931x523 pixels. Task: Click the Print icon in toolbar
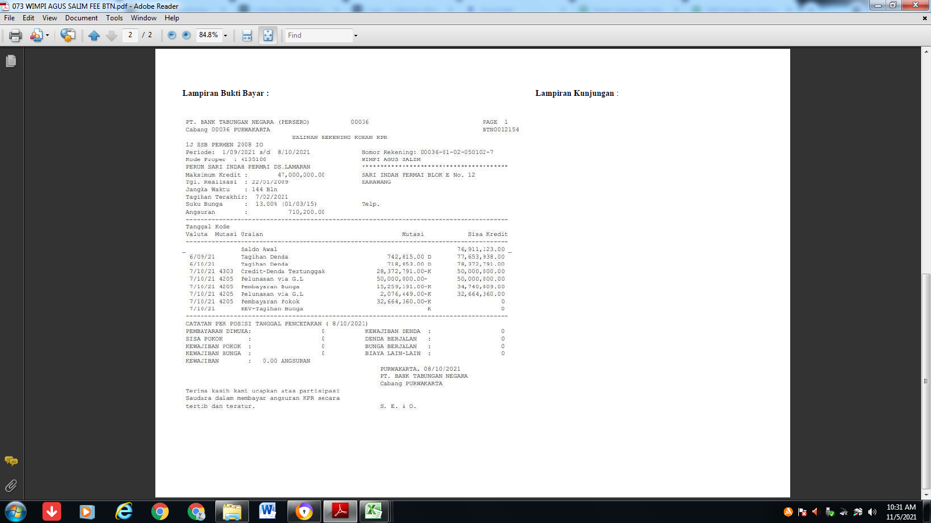click(16, 35)
